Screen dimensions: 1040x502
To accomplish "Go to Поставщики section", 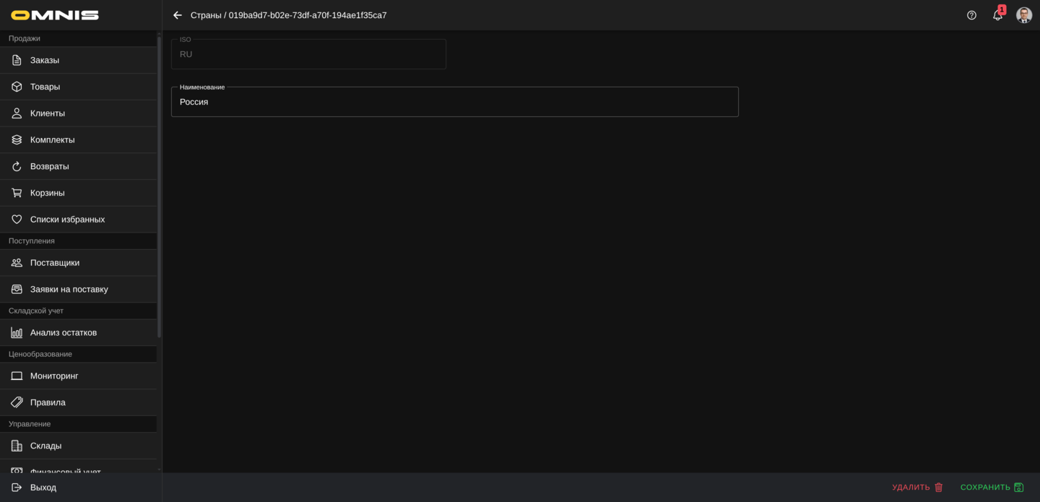I will click(x=55, y=263).
